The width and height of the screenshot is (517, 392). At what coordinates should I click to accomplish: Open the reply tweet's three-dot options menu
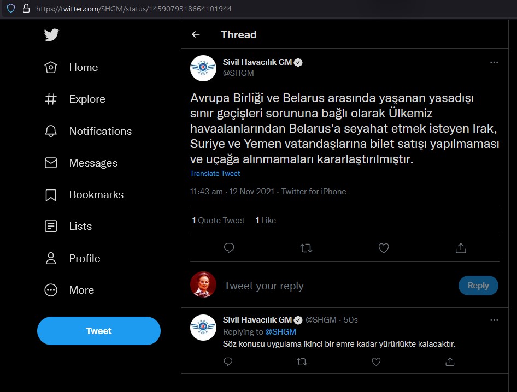click(494, 320)
